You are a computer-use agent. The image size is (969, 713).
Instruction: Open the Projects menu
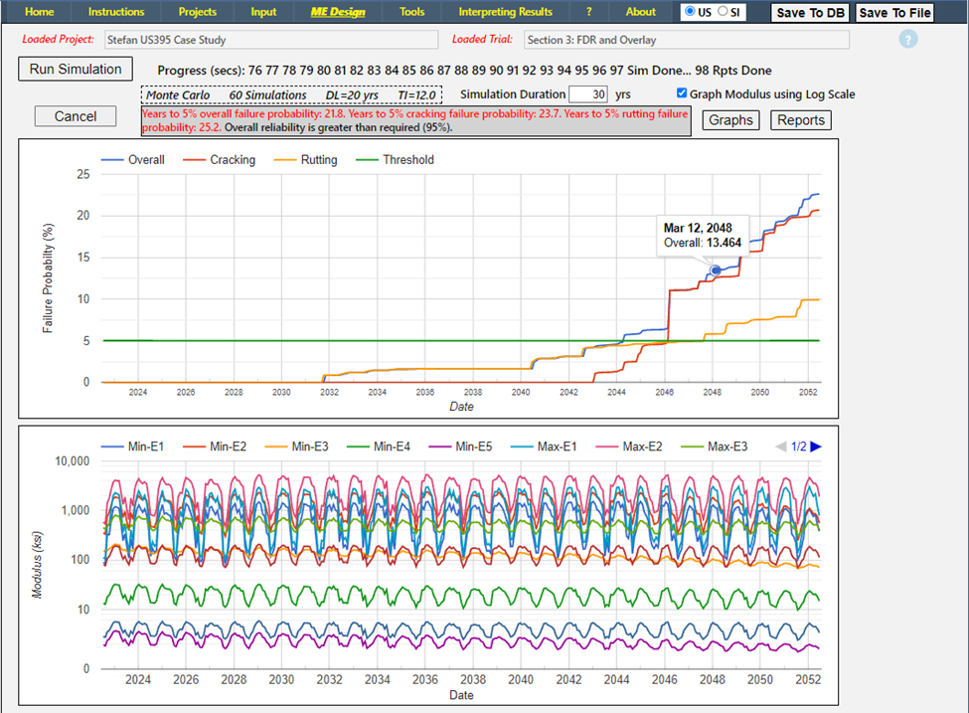click(x=197, y=12)
